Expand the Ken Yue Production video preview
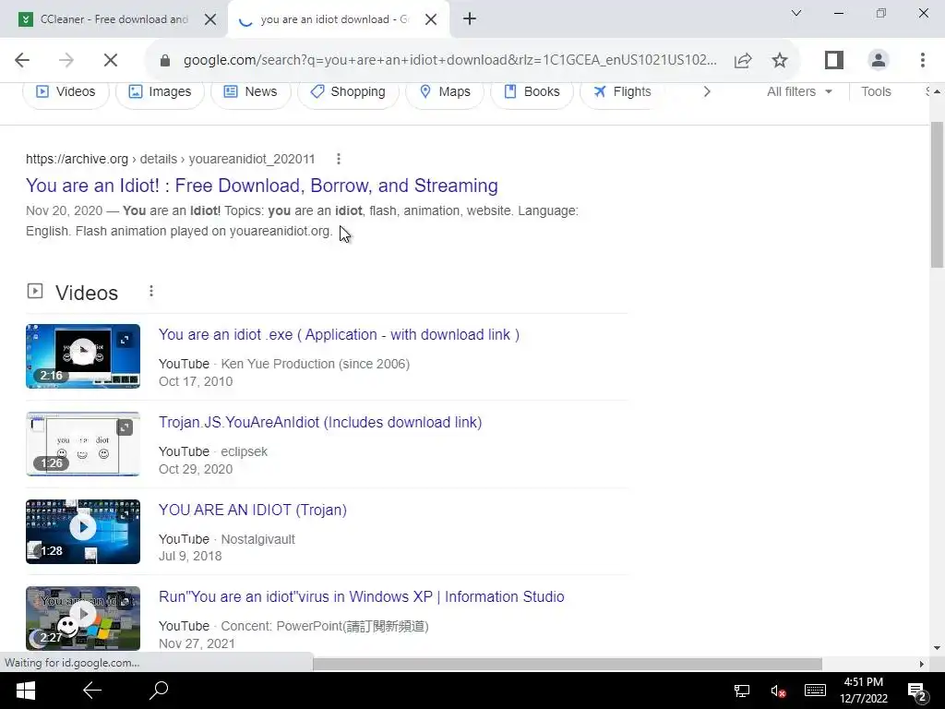Image resolution: width=945 pixels, height=709 pixels. click(125, 340)
